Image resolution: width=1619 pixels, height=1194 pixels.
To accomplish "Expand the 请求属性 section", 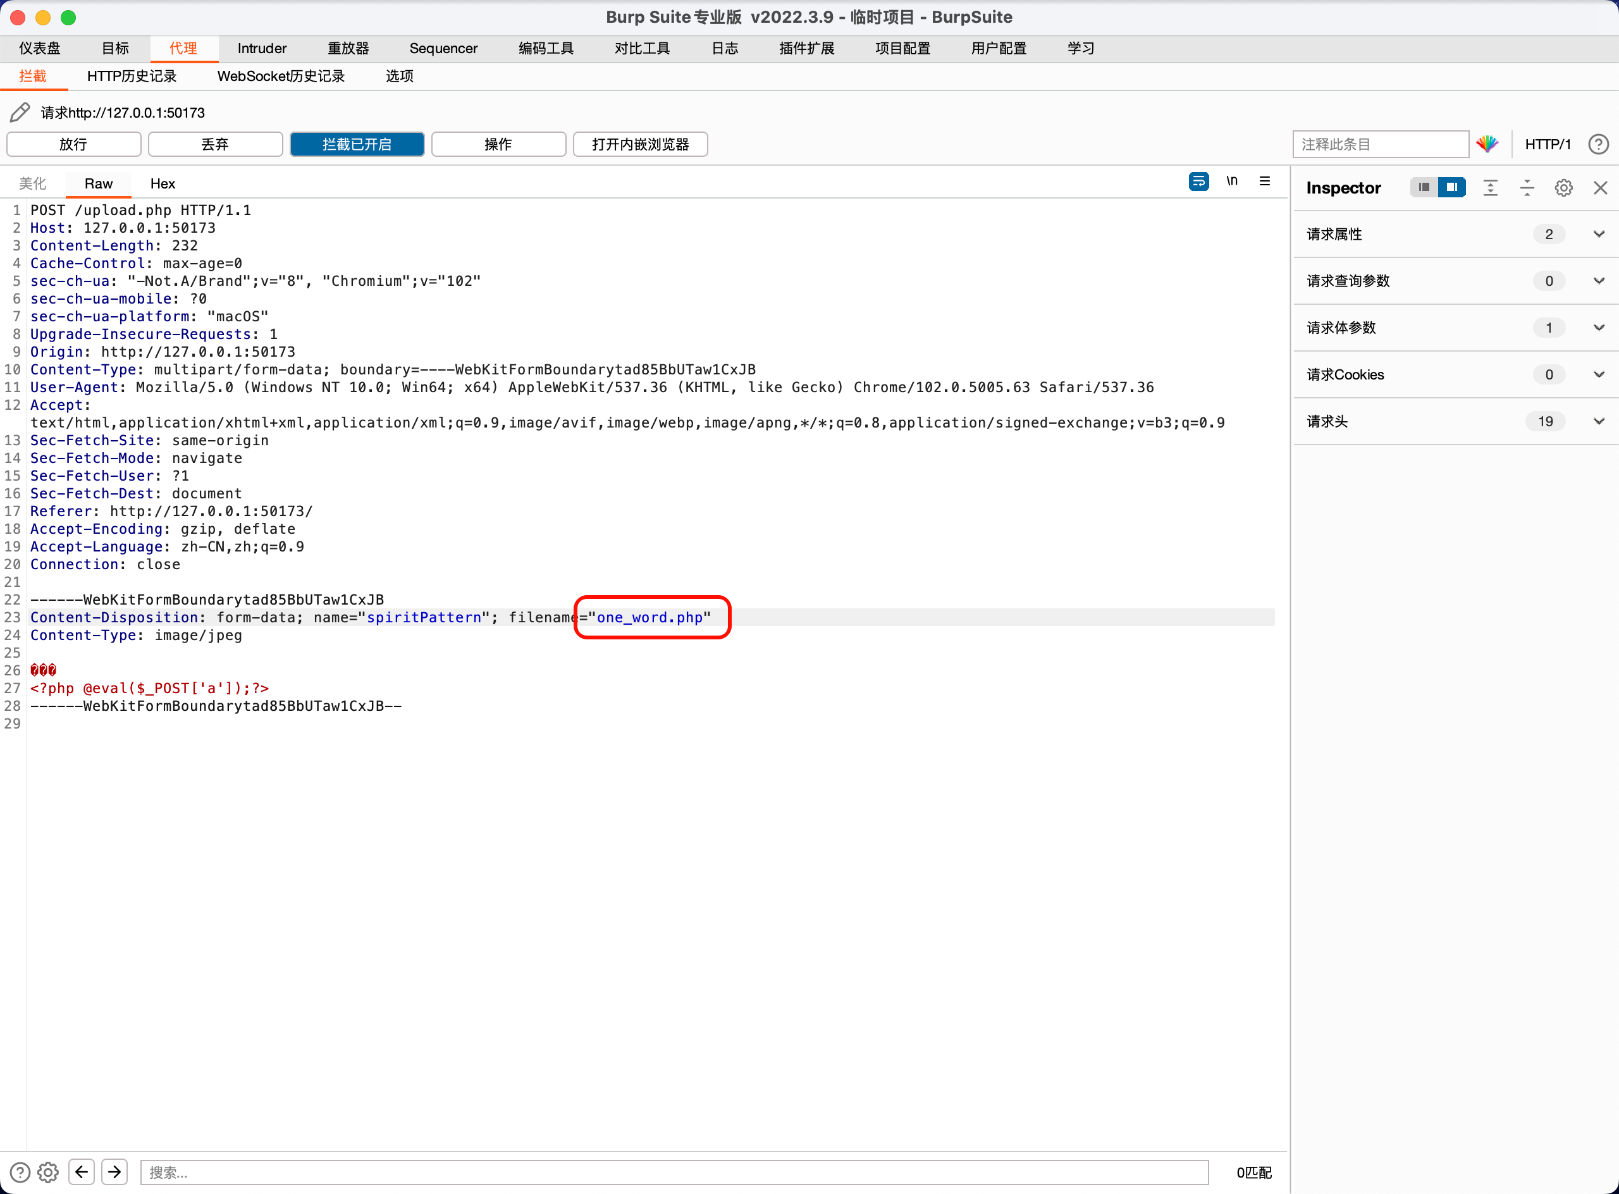I will [x=1599, y=233].
